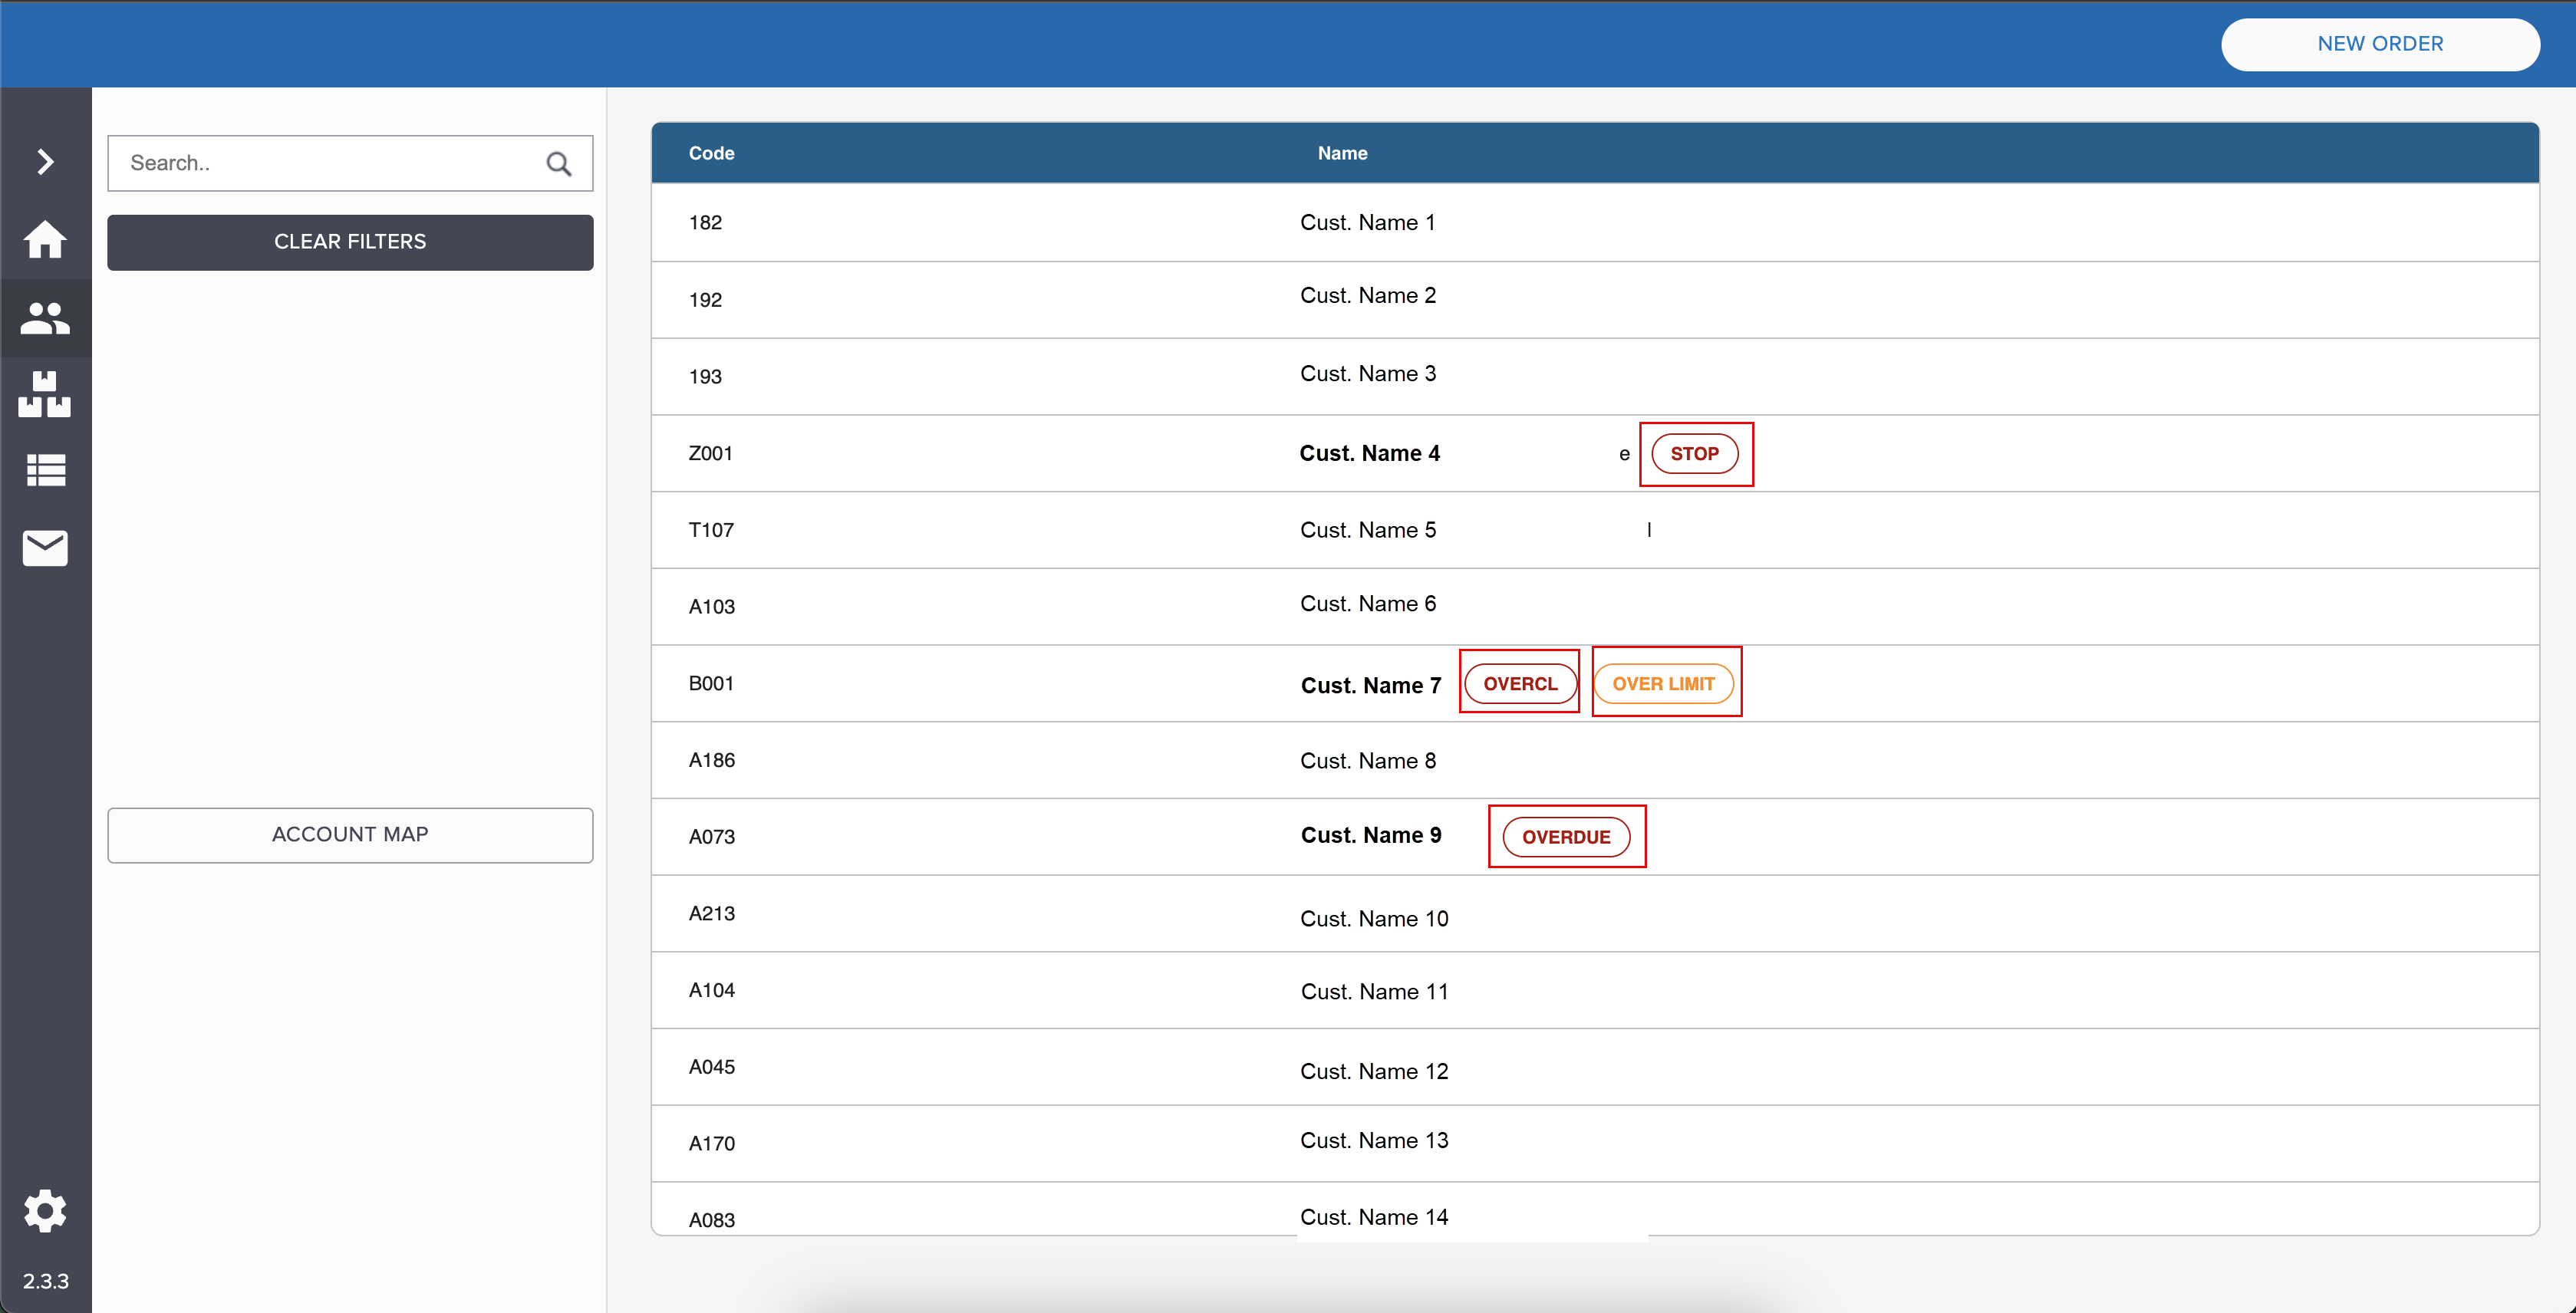This screenshot has width=2576, height=1313.
Task: Select the Cust. Name 12 row
Action: pos(1373,1071)
